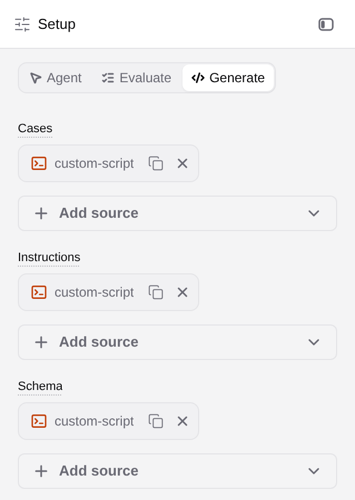The width and height of the screenshot is (355, 500).
Task: Click the Schema custom-script terminal icon
Action: click(x=39, y=421)
